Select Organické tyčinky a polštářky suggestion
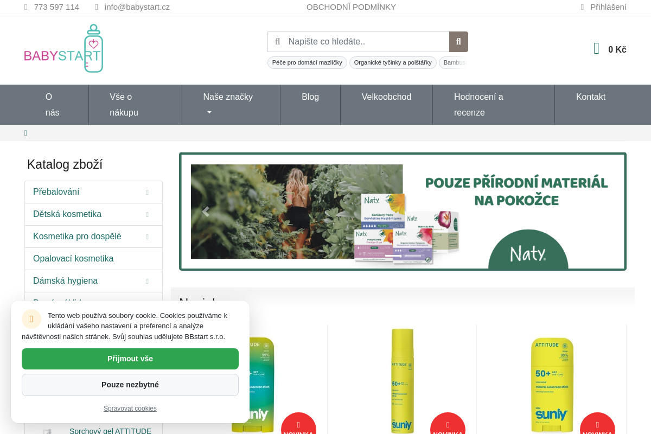Screen dimensions: 651x434 pyautogui.click(x=393, y=62)
